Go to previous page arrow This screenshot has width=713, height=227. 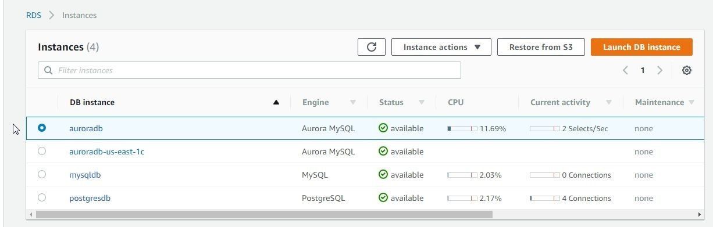point(625,70)
